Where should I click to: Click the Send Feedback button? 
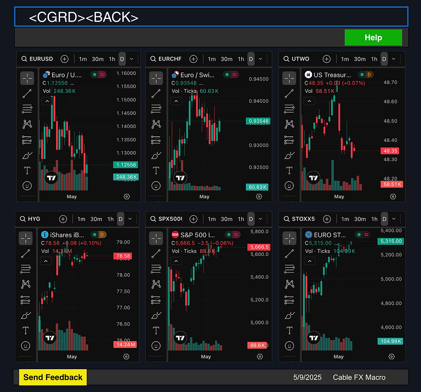(53, 377)
